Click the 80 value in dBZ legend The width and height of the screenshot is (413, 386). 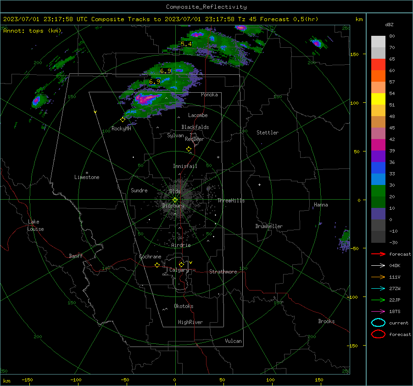point(392,36)
